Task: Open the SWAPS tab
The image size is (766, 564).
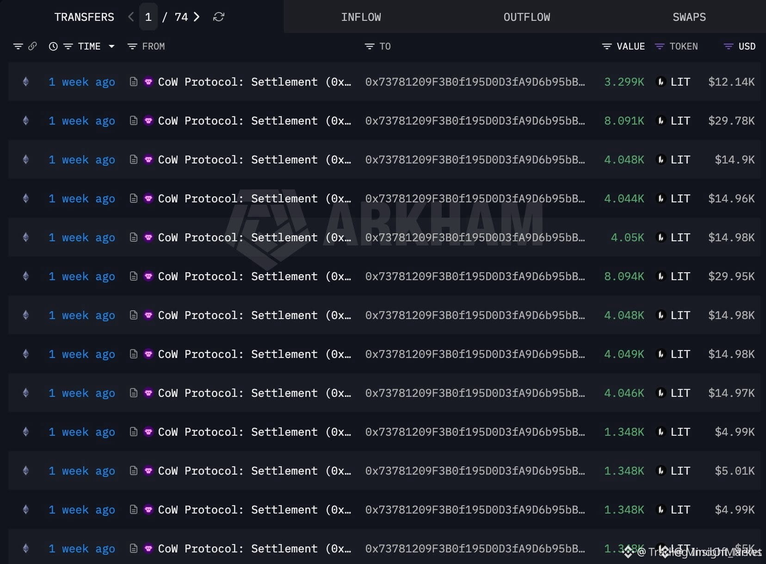Action: coord(689,17)
